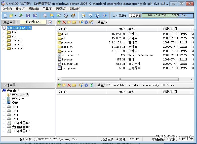The height and width of the screenshot is (144, 197).
Task: Click the Make CD/DVD image icon
Action: (45, 16)
